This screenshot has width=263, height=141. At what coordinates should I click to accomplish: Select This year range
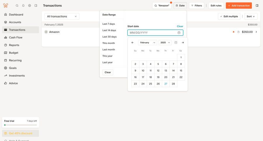coord(107,56)
